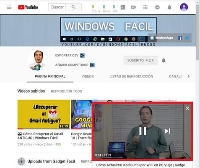Switch to the LISTAS DE REPRODUCCIÓN tab
Image resolution: width=200 pixels, height=168 pixels.
[131, 76]
